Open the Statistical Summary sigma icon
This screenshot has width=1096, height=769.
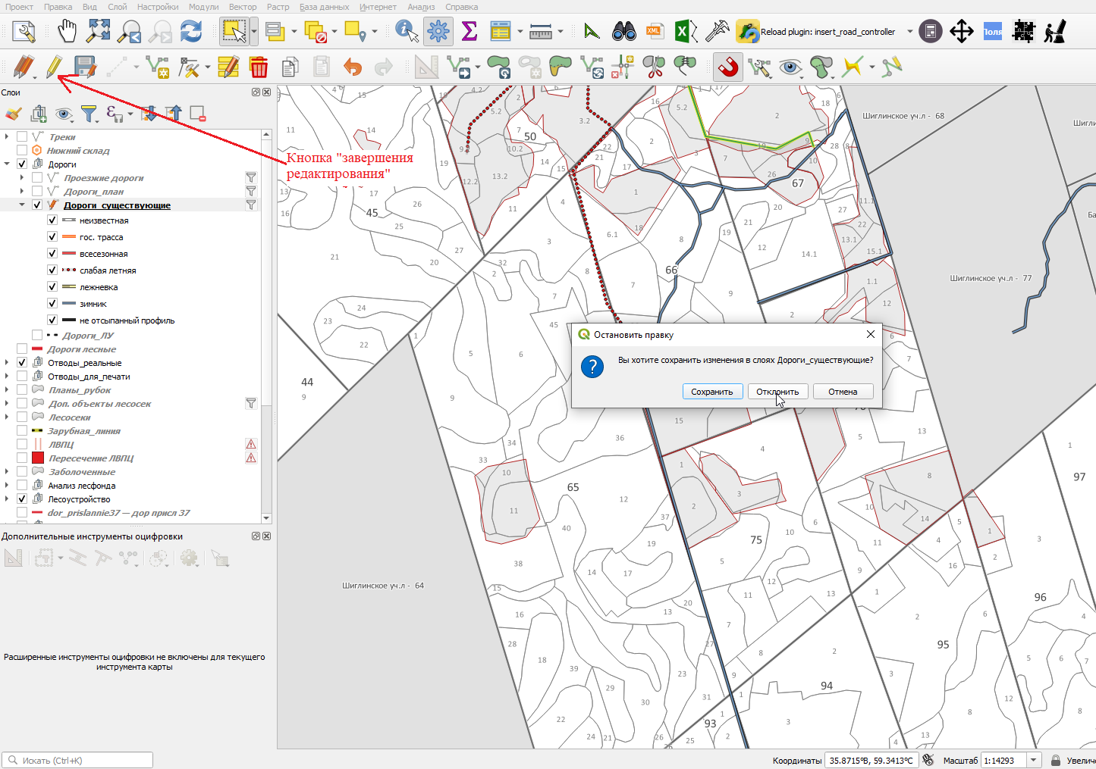pos(469,32)
